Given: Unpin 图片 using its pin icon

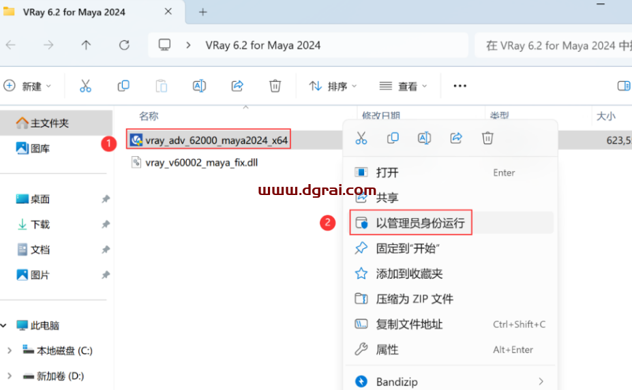Looking at the screenshot, I should click(x=106, y=275).
